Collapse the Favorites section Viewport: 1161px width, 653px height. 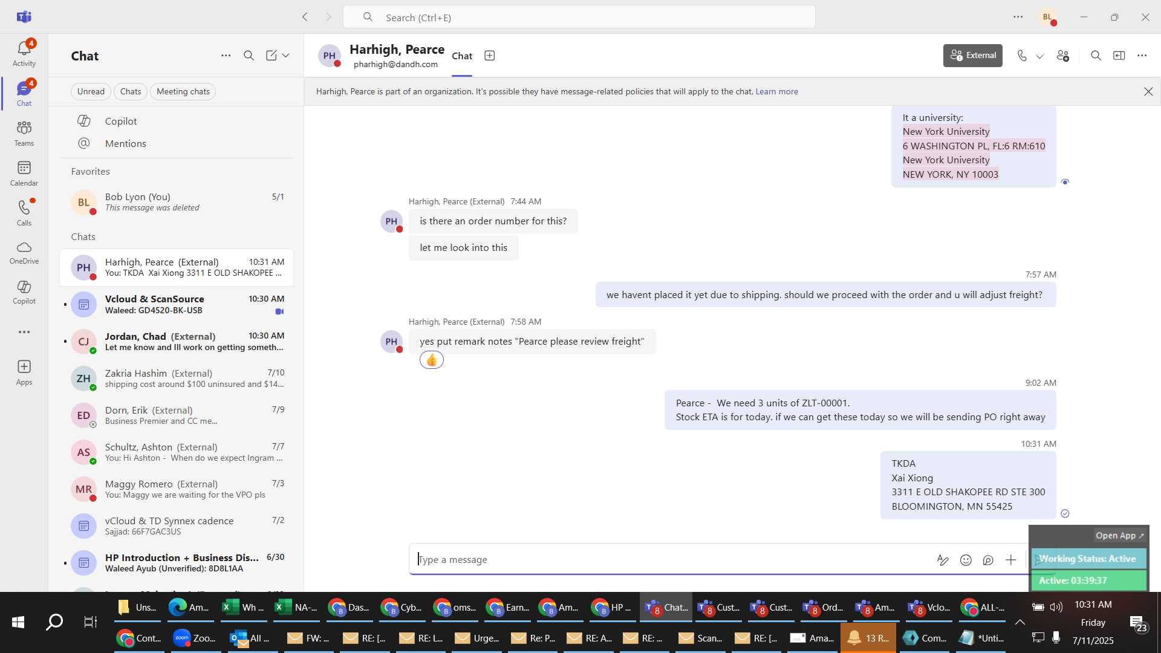90,172
